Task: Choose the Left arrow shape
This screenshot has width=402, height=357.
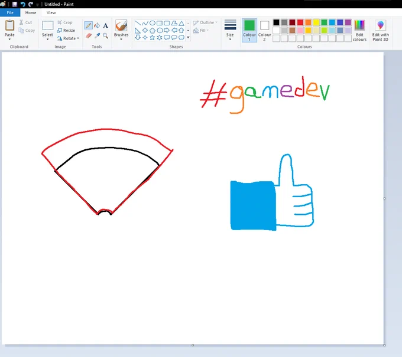Action: point(174,31)
